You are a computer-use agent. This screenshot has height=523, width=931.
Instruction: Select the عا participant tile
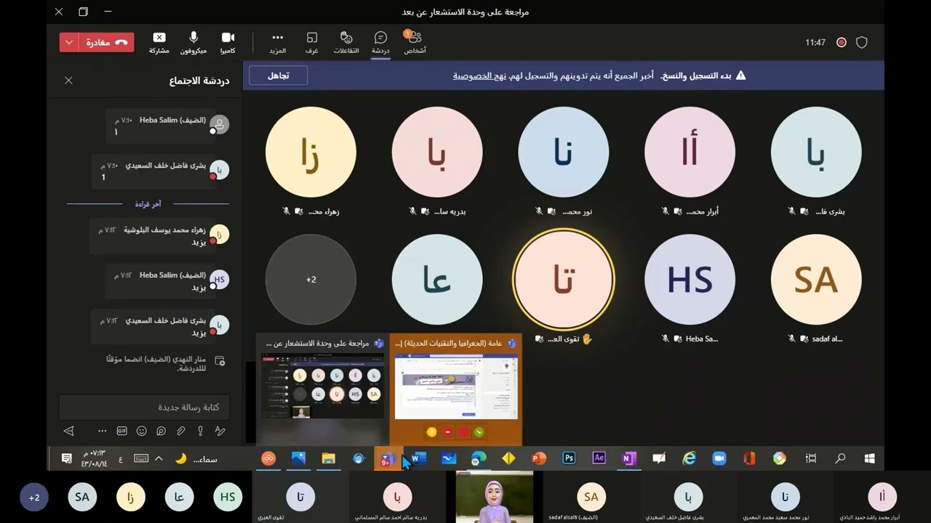(437, 280)
